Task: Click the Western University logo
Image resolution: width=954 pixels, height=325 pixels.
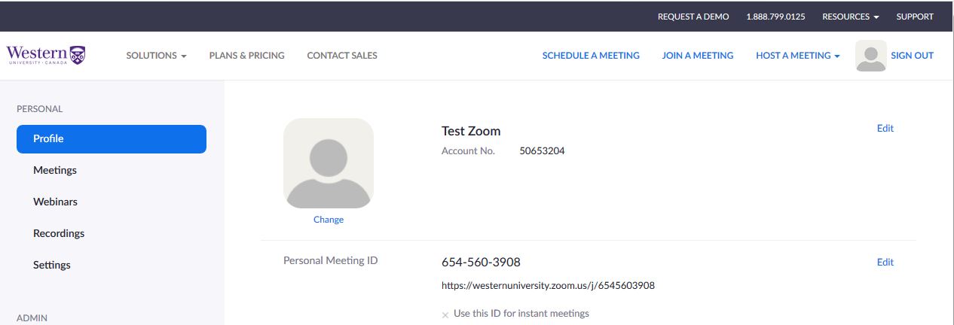Action: pos(46,55)
